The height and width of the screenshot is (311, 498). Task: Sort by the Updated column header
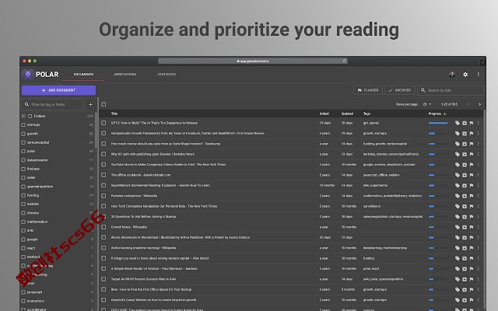coord(347,114)
